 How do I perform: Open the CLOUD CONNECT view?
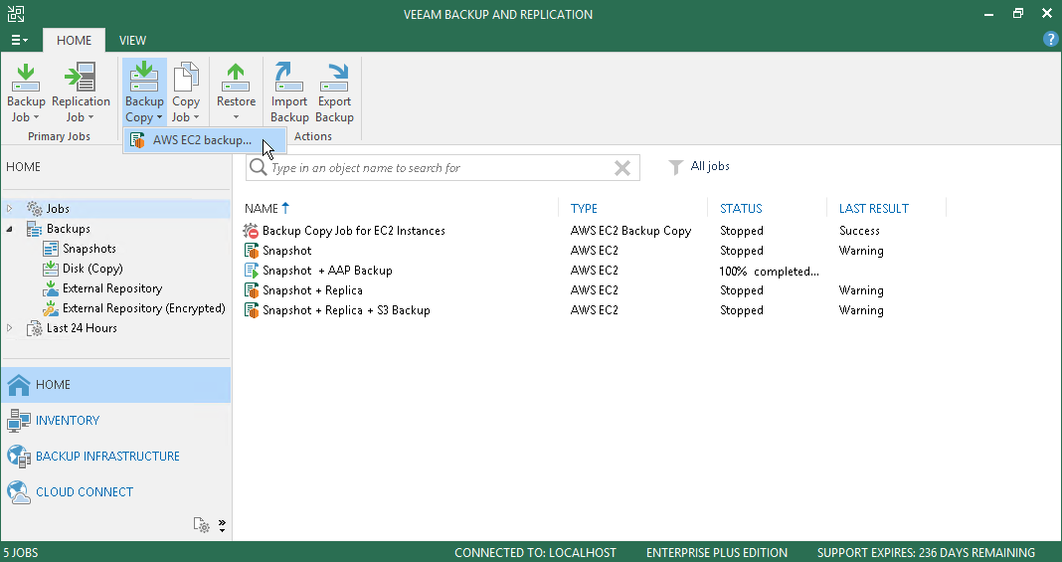click(115, 492)
